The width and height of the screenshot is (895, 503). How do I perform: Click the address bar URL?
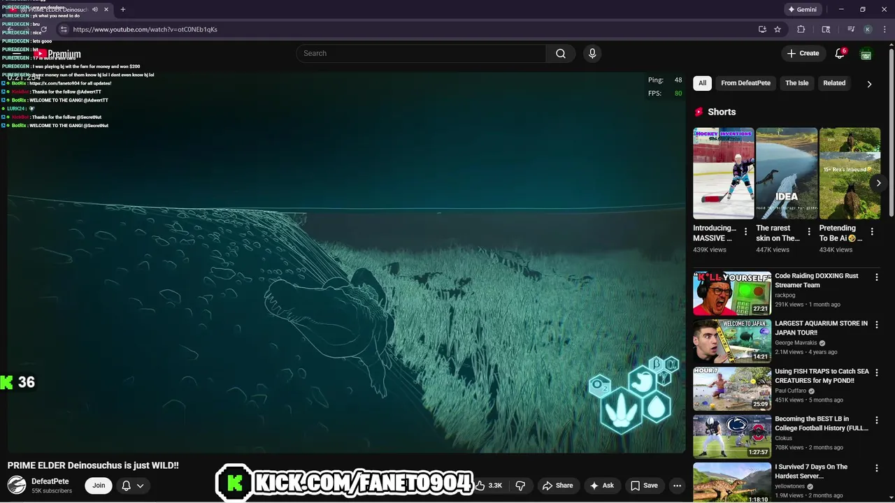tap(145, 29)
